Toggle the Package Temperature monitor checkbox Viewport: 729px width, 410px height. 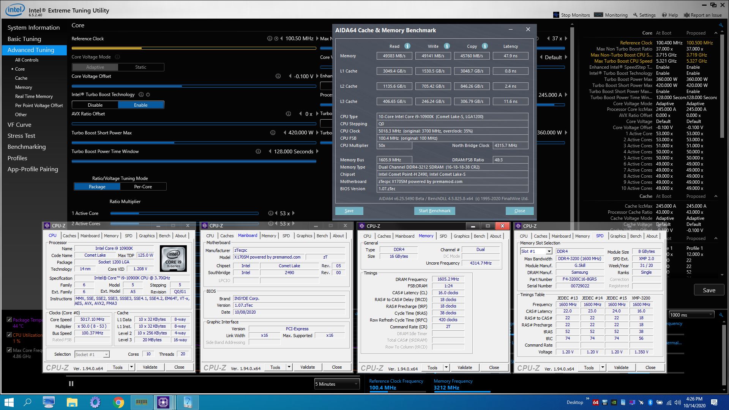(9, 319)
